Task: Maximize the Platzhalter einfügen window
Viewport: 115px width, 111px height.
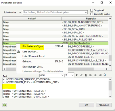Action: (x=101, y=3)
